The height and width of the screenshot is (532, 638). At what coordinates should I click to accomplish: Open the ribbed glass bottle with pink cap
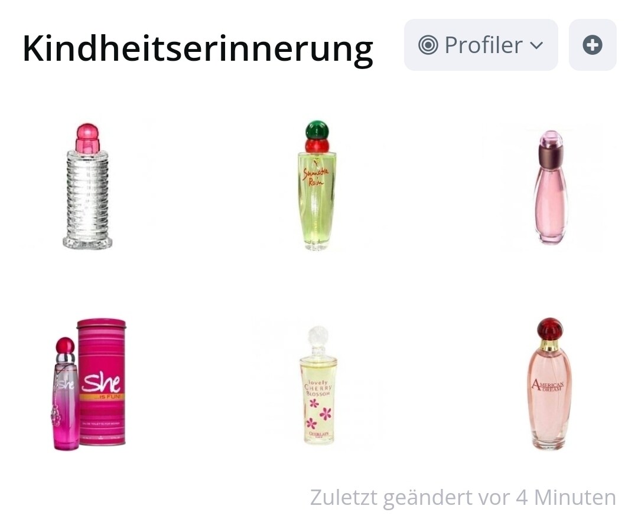[x=87, y=186]
